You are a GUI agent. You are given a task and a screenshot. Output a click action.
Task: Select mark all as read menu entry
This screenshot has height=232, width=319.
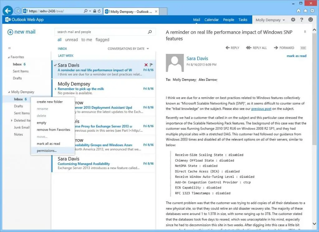click(48, 144)
